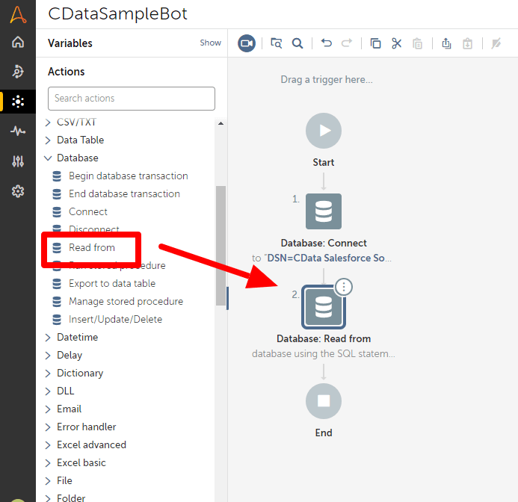Viewport: 518px width, 502px height.
Task: Open three-dot menu on Read from node
Action: click(343, 286)
